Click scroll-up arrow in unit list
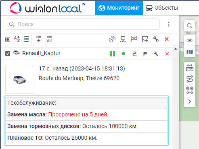199x149 pixels. click(x=176, y=49)
